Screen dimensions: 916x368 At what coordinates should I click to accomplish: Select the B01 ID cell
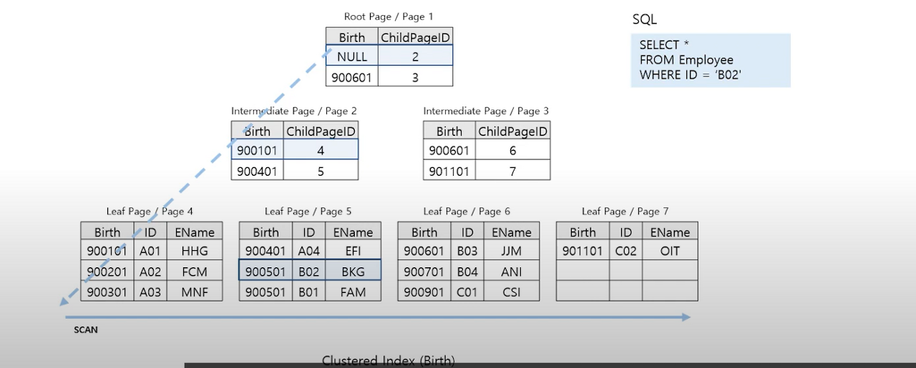click(x=308, y=292)
